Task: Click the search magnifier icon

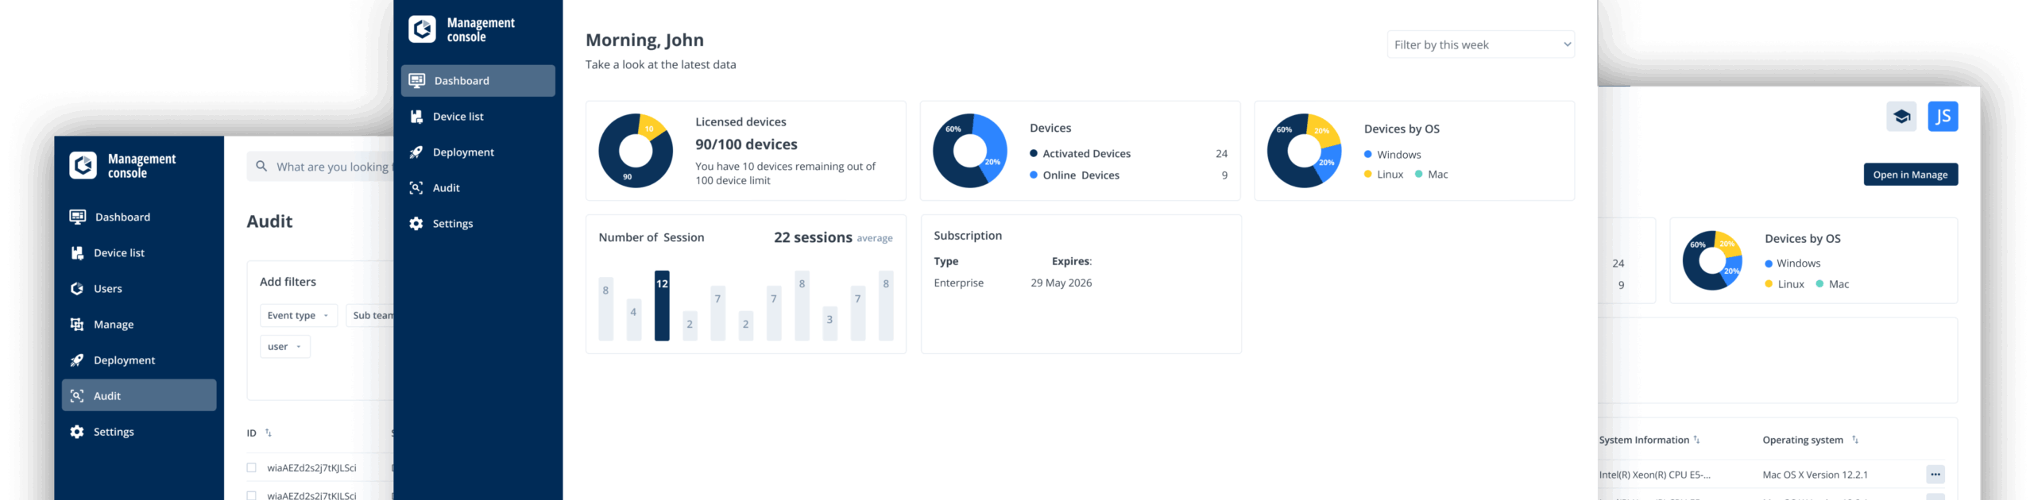Action: 261,167
